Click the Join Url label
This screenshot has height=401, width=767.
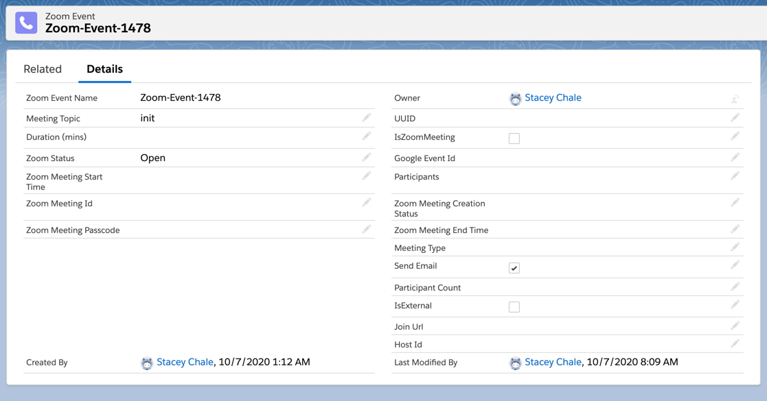point(409,327)
